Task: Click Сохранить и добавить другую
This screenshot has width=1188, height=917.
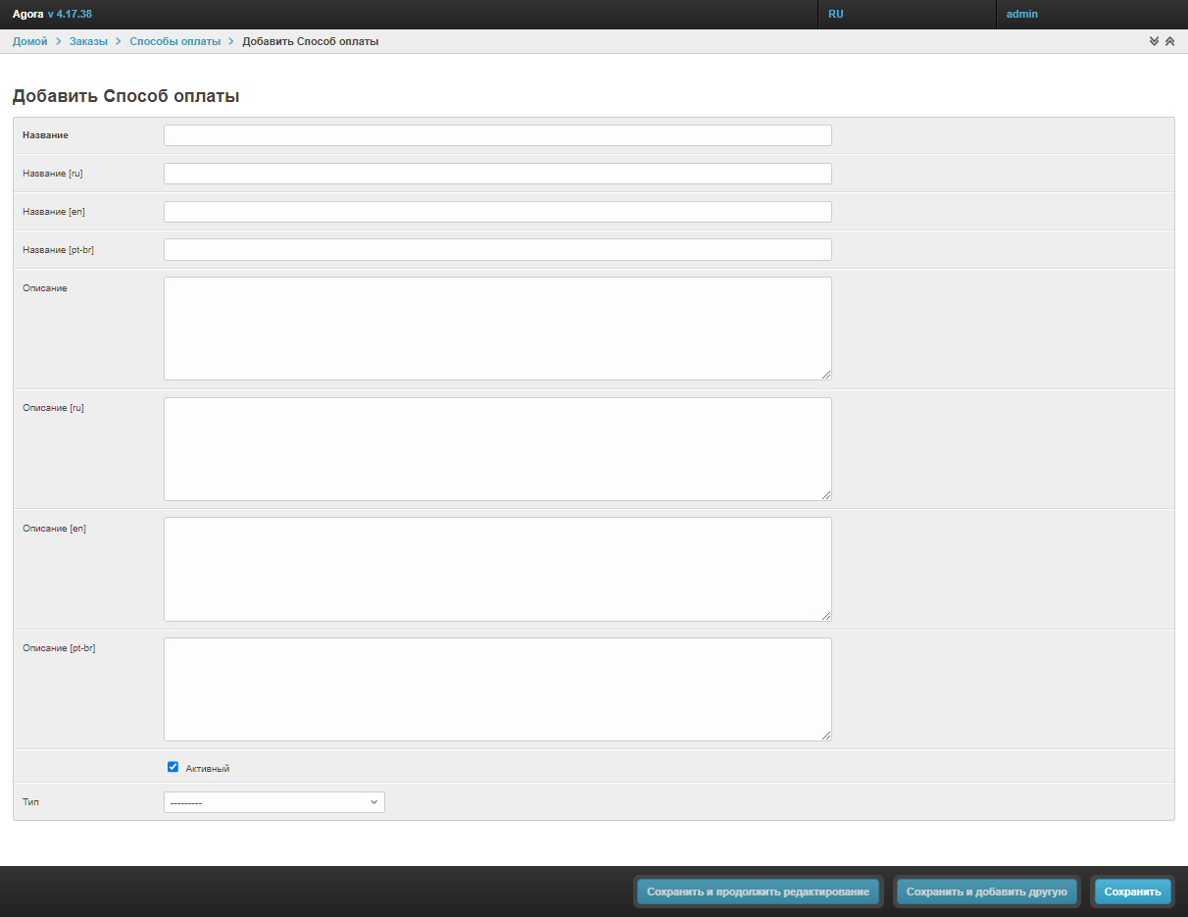Action: 986,892
